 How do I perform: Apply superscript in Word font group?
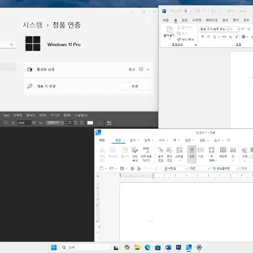pyautogui.click(x=237, y=37)
